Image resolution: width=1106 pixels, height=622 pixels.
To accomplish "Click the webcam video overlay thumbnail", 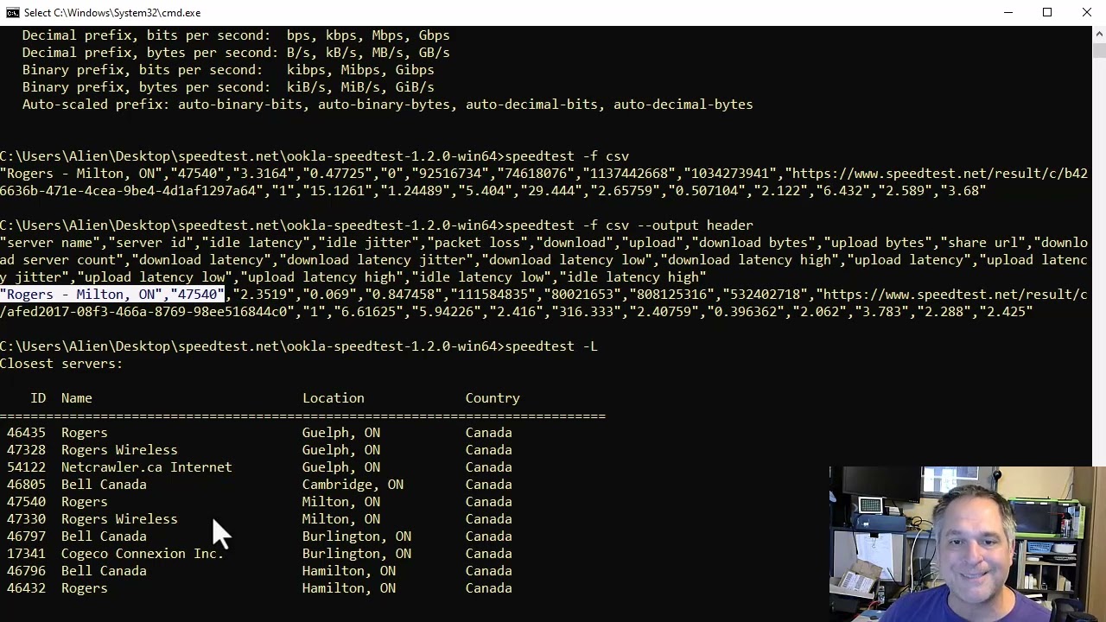I will click(967, 544).
